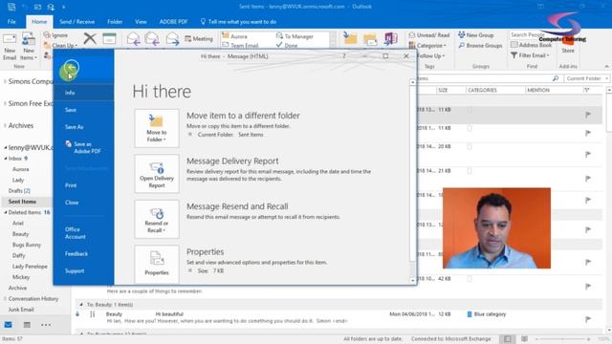This screenshot has width=612, height=344.
Task: Click the Ignore conversation button
Action: tap(56, 35)
